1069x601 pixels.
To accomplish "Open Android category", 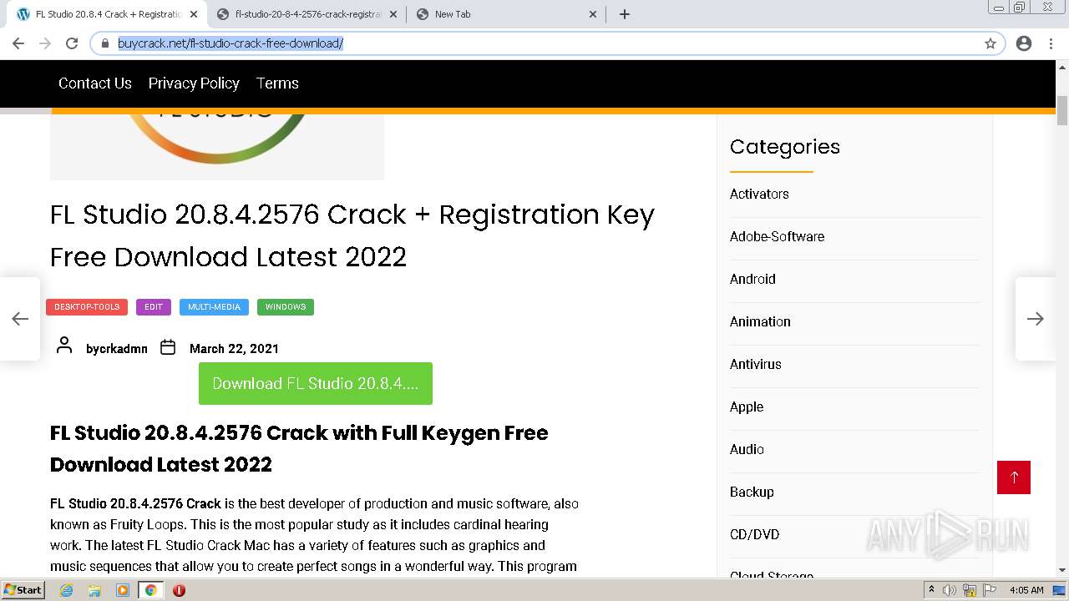I will (x=752, y=279).
